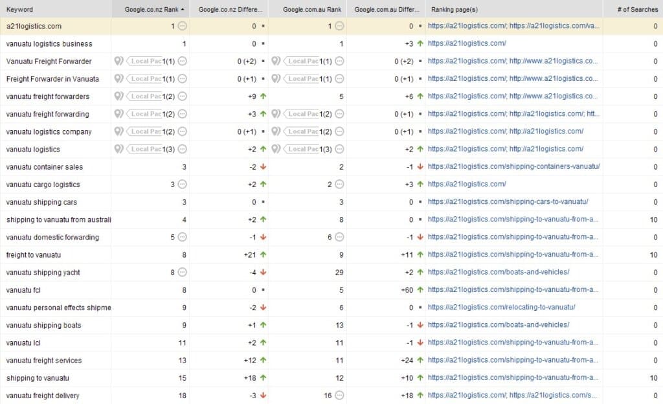Open ranking page link for vanuatu cargo logistics
Image resolution: width=663 pixels, height=404 pixels.
(x=467, y=185)
